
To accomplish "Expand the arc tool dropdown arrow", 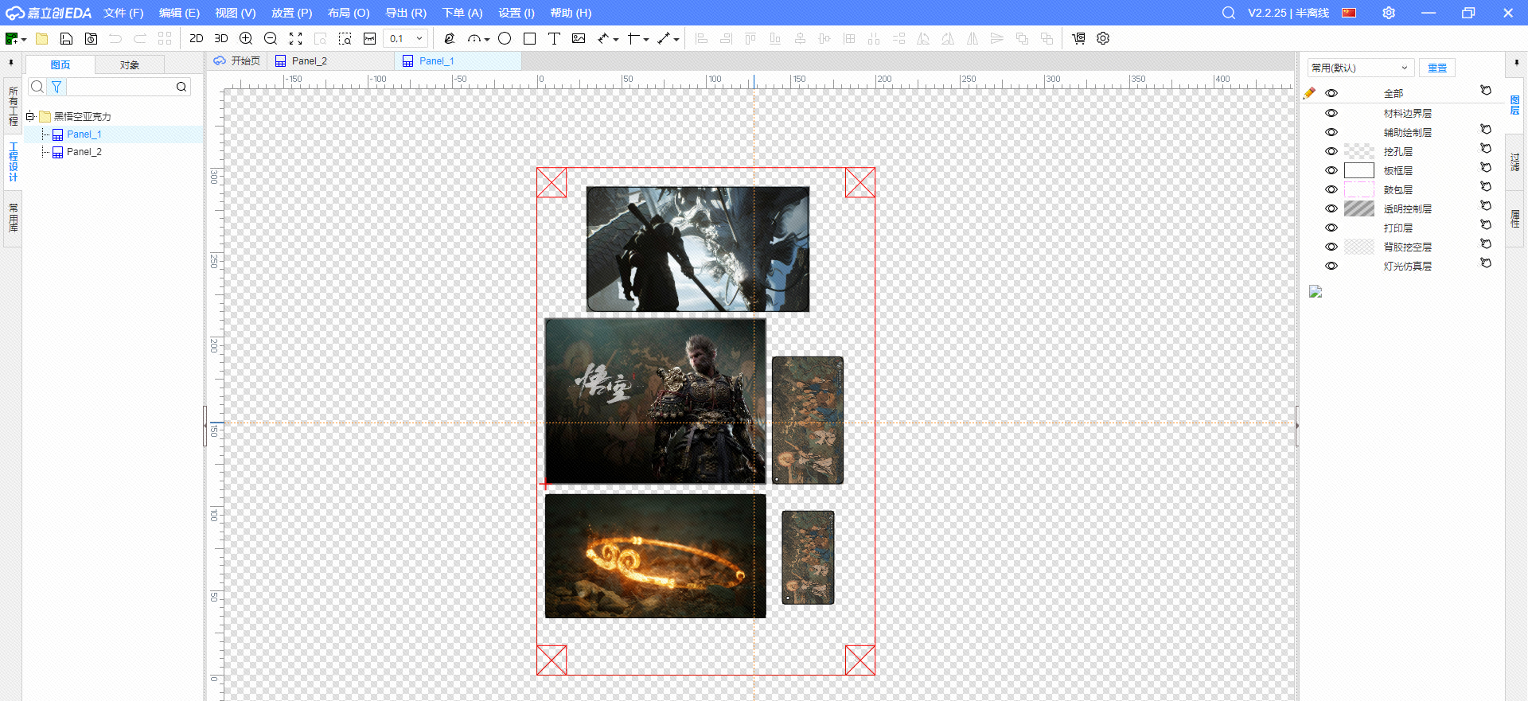I will click(487, 39).
